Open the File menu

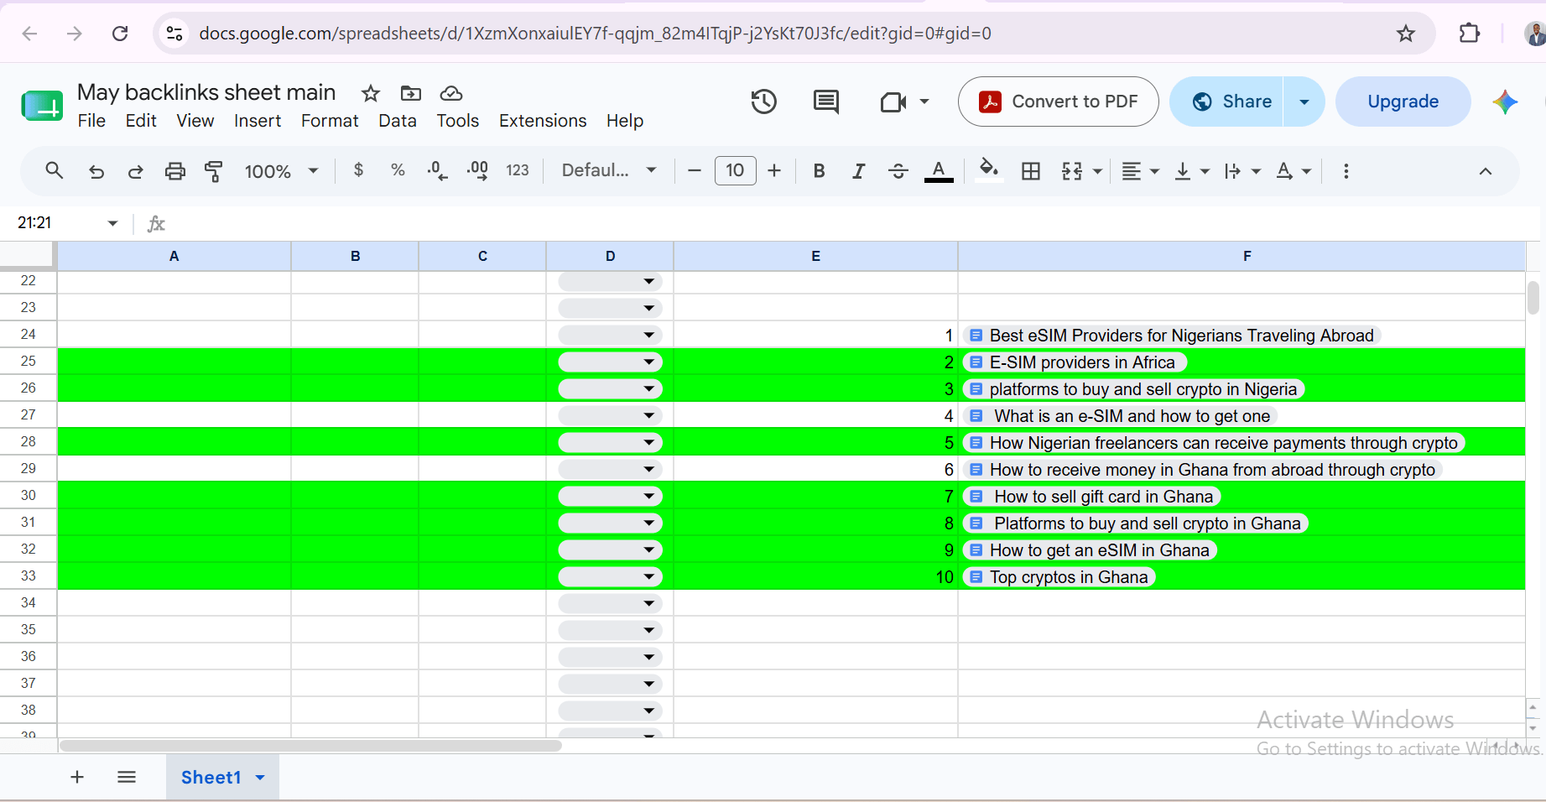pos(91,121)
